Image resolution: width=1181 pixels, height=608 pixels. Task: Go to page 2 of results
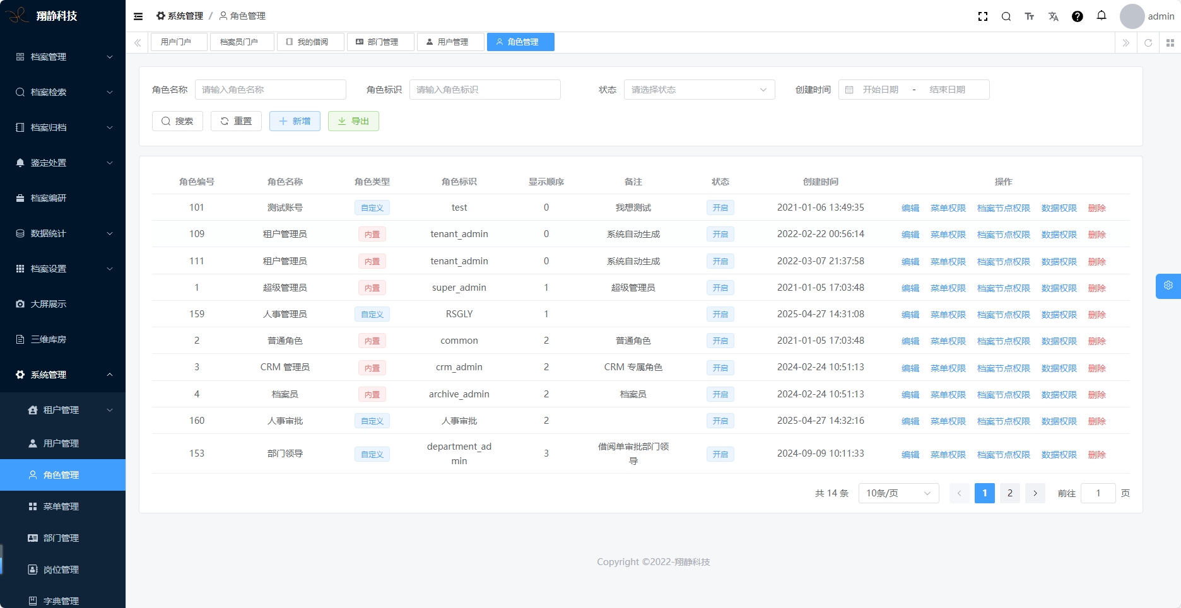click(1009, 493)
